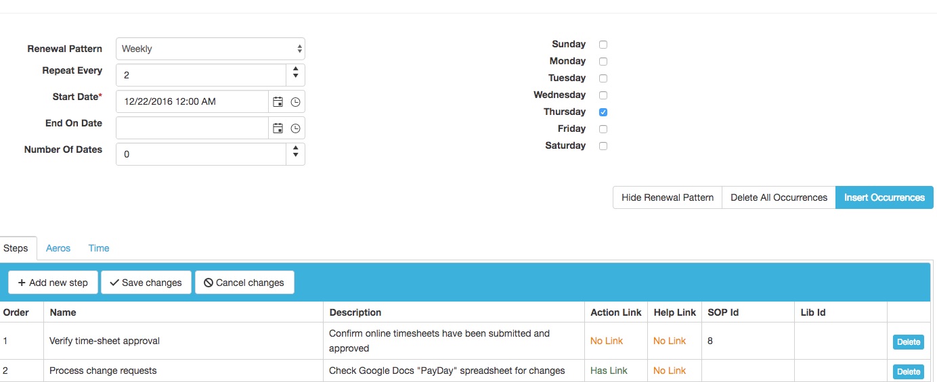Check the Friday checkbox
937x382 pixels.
603,129
